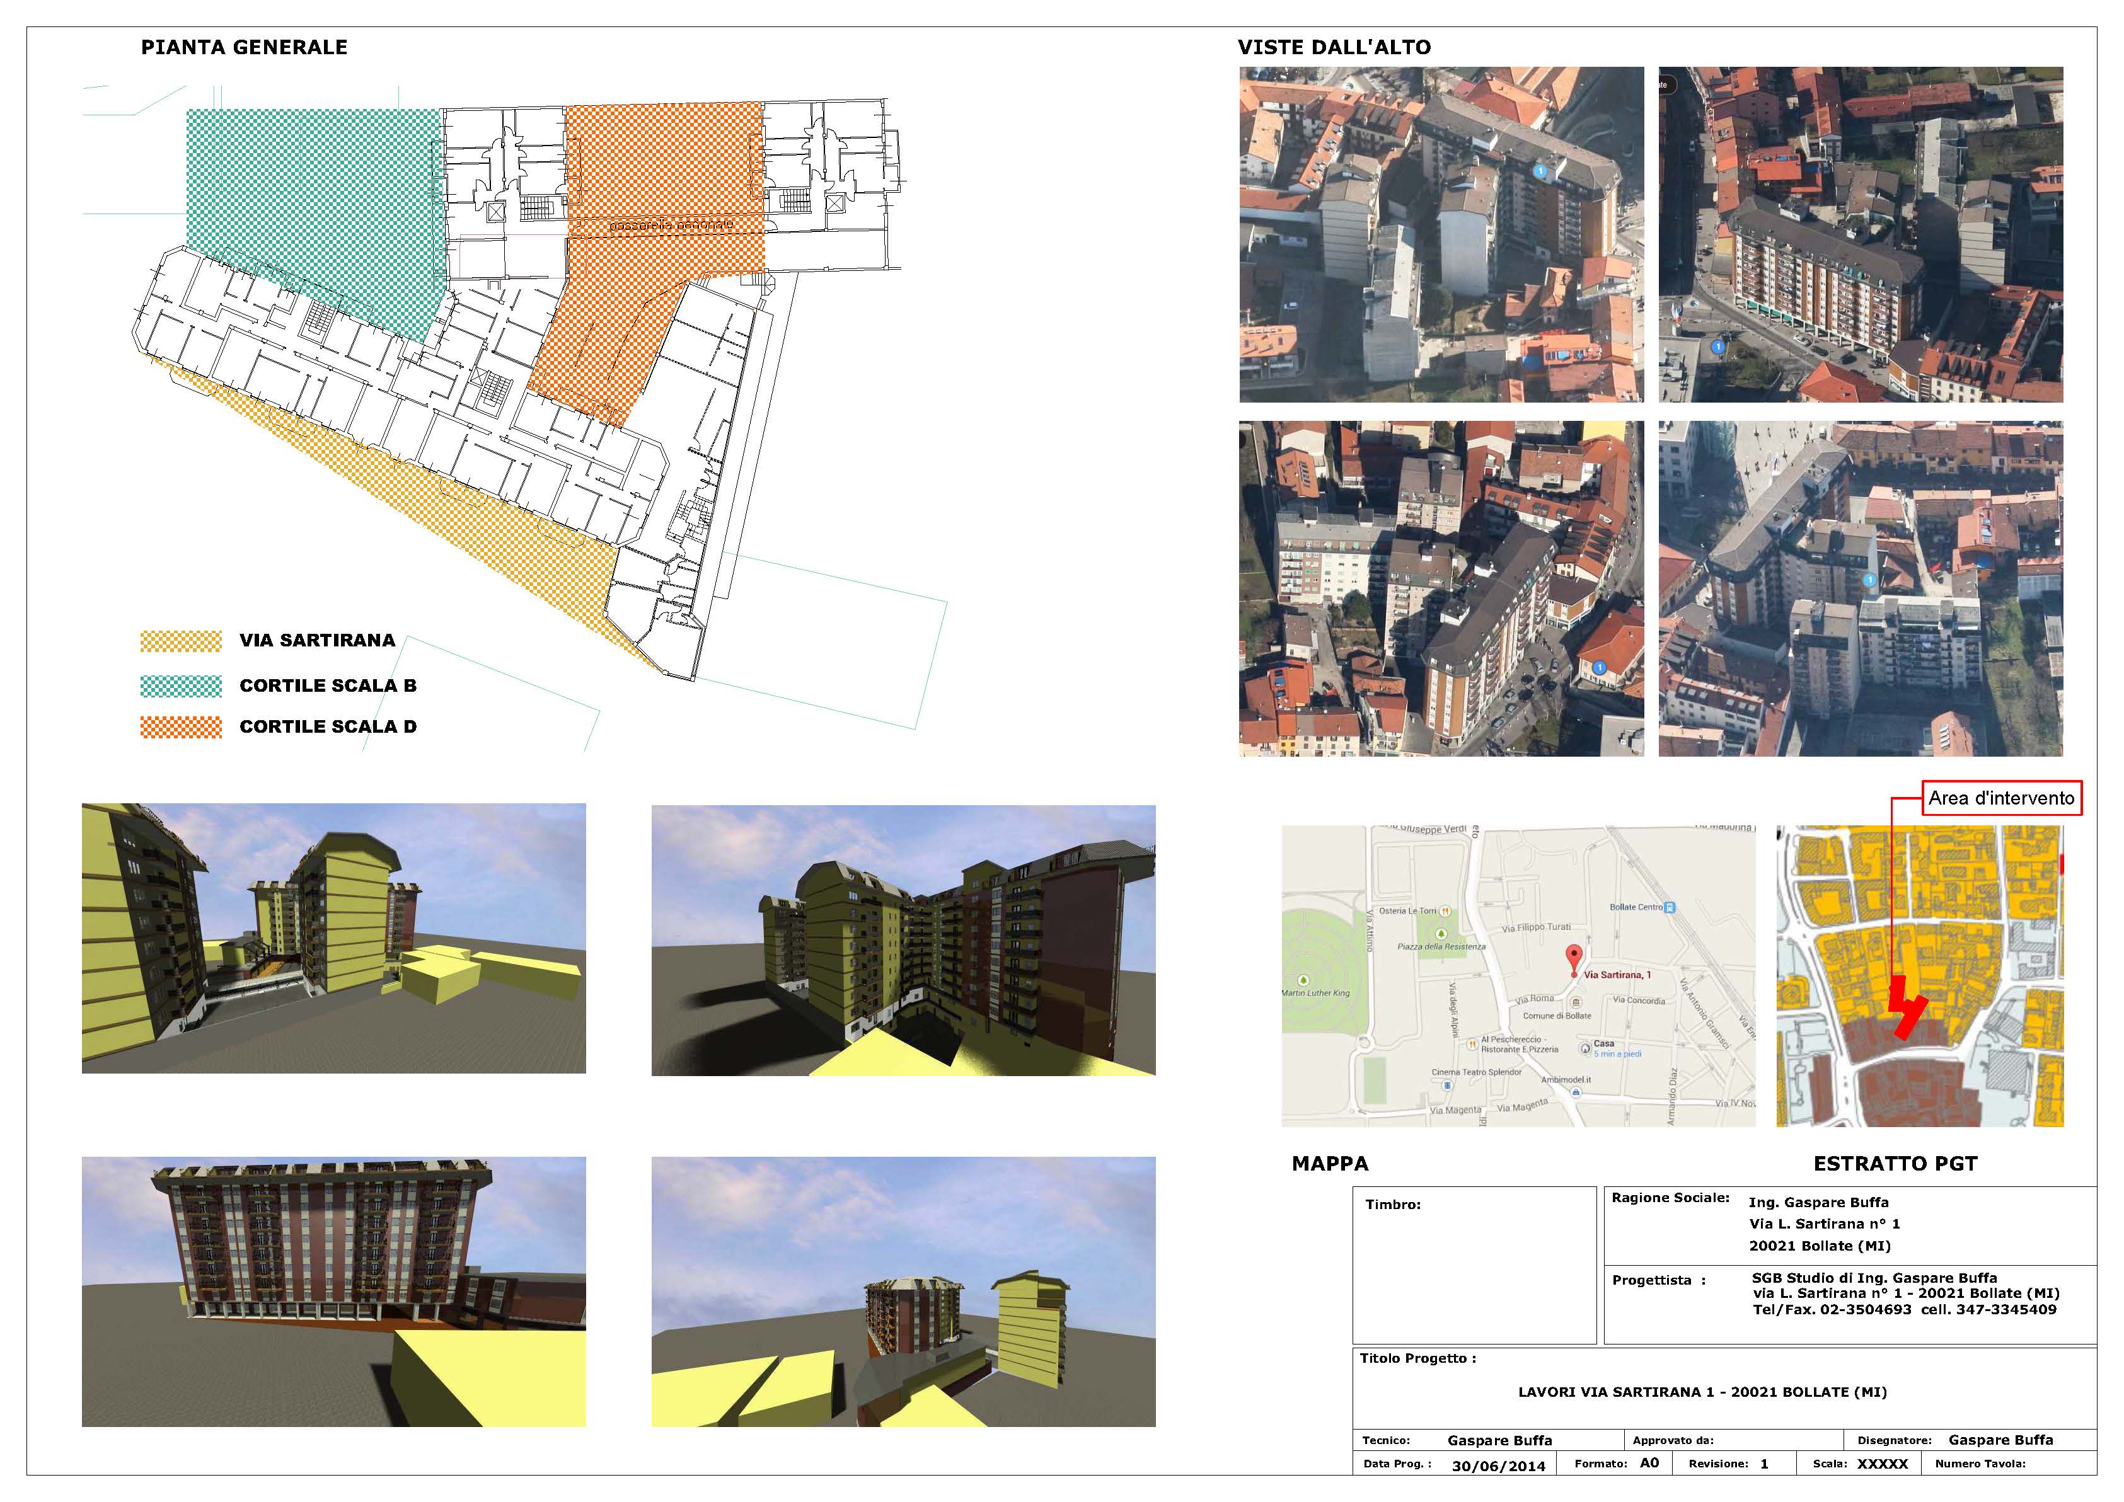Click the Ambimodel.it shop icon

tap(1576, 1092)
